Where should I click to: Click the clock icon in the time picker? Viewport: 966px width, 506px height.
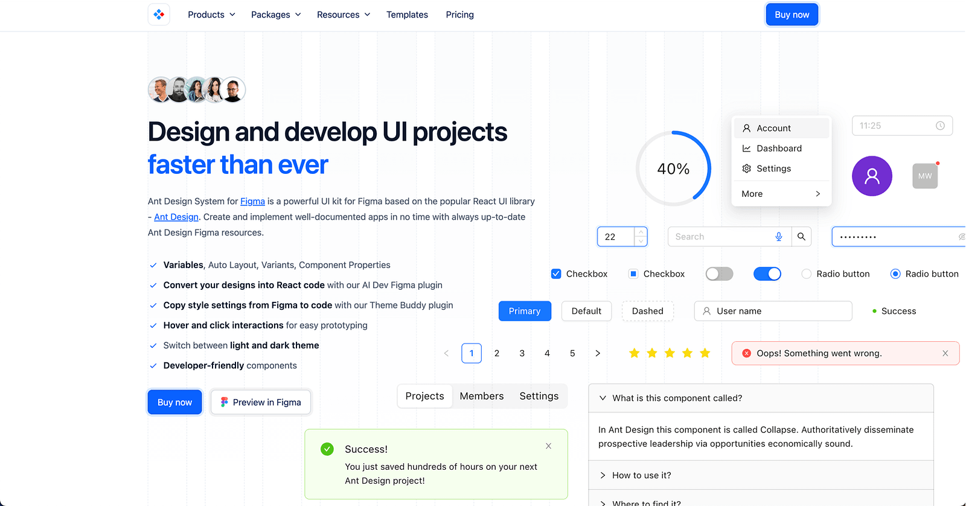coord(940,126)
